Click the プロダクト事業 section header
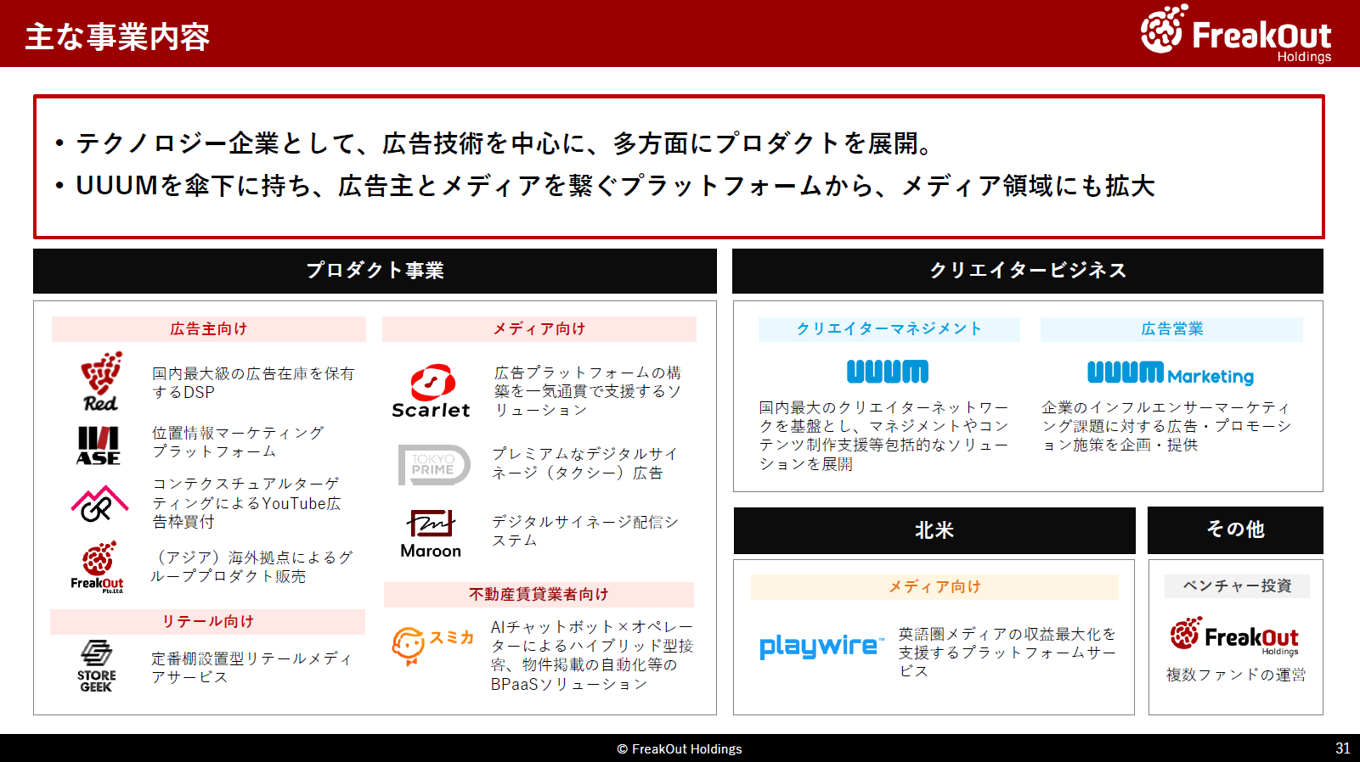Screen dimensions: 1360x762 click(x=375, y=271)
